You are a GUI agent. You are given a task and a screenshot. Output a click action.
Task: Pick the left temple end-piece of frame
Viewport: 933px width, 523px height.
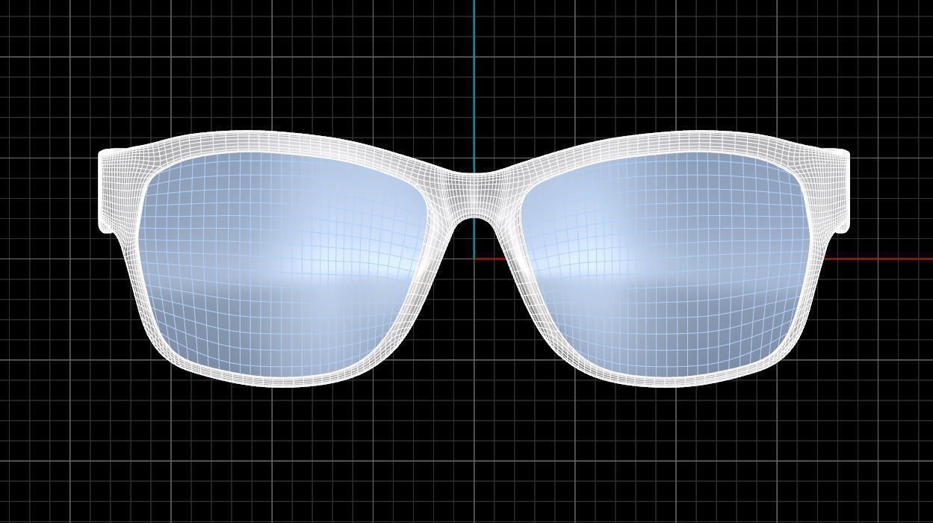117,191
